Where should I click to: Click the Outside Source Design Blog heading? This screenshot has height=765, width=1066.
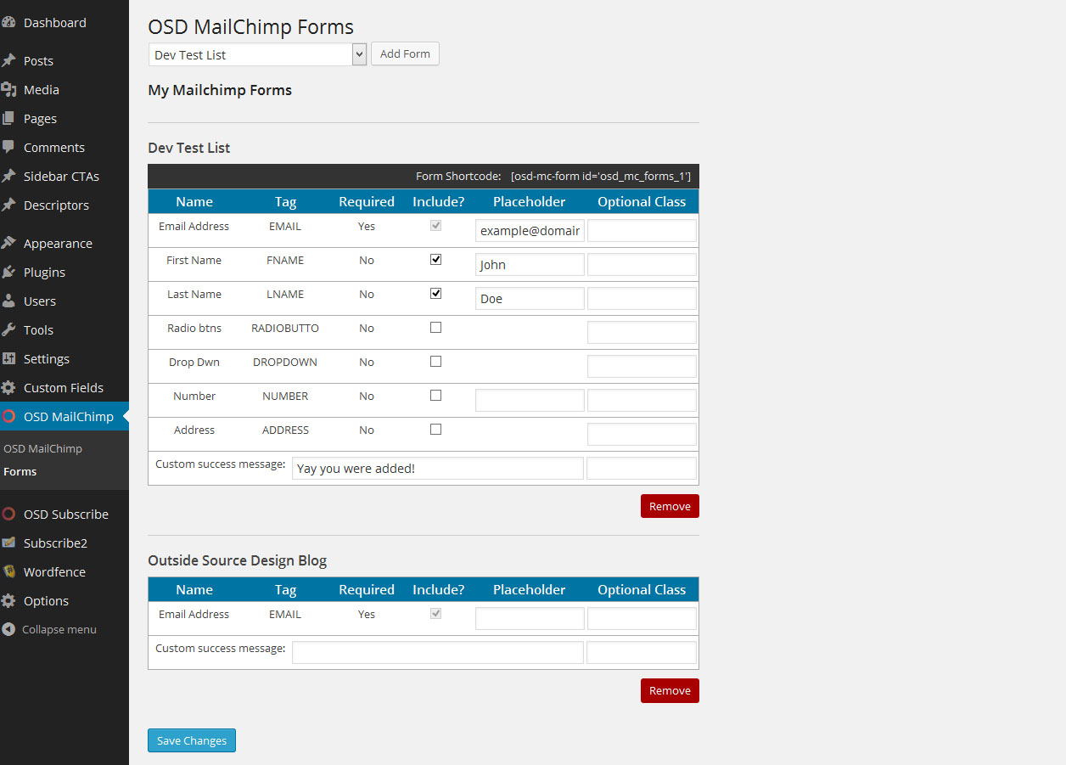pyautogui.click(x=237, y=560)
